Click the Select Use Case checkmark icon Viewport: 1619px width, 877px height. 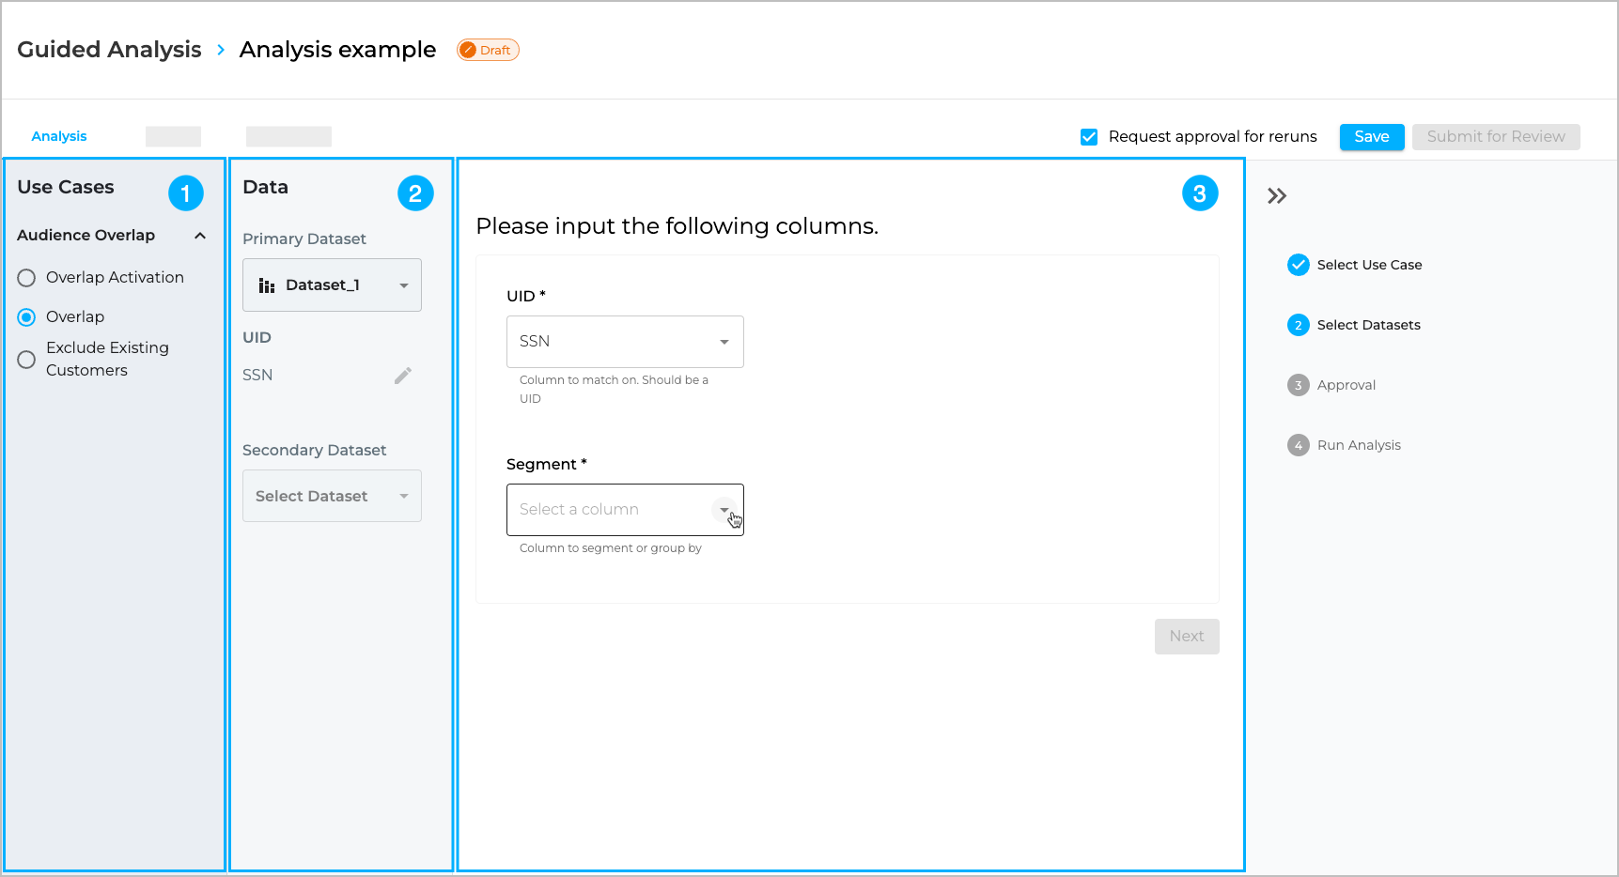[1298, 265]
